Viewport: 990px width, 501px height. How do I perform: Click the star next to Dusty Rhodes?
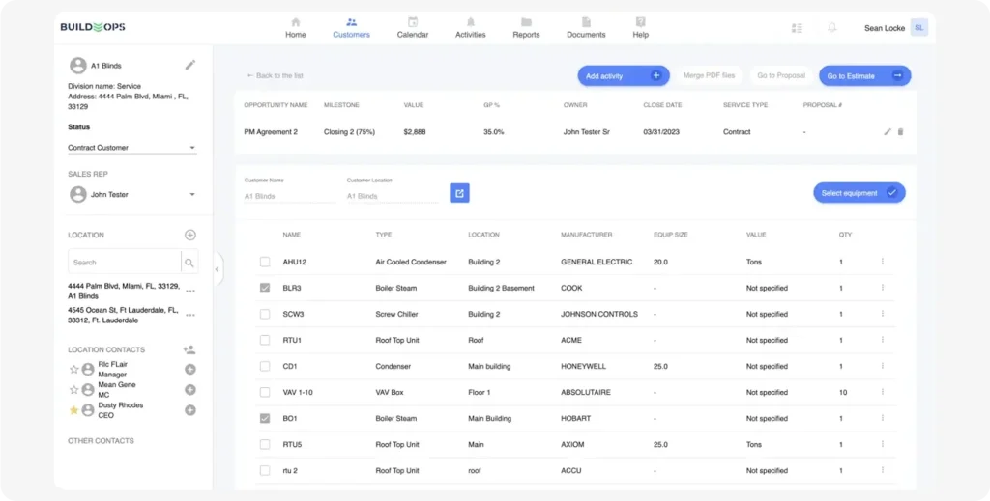(73, 410)
